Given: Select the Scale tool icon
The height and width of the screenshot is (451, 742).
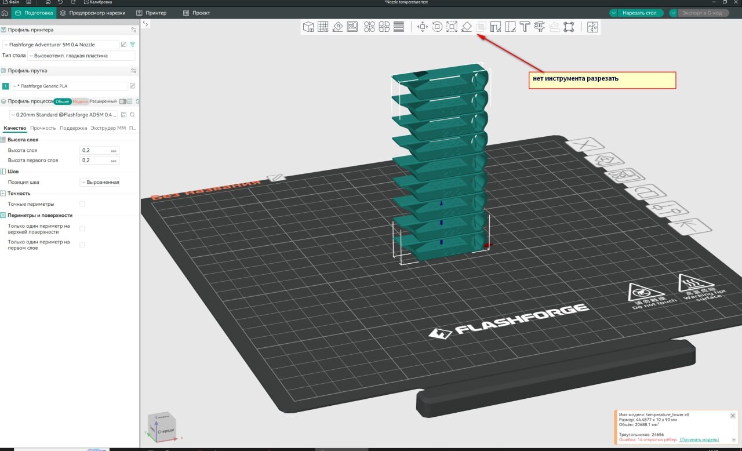Looking at the screenshot, I should (452, 27).
